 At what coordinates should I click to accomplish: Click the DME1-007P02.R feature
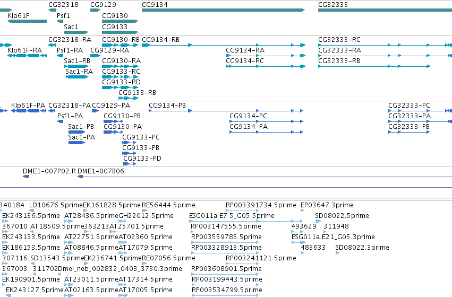(x=25, y=177)
